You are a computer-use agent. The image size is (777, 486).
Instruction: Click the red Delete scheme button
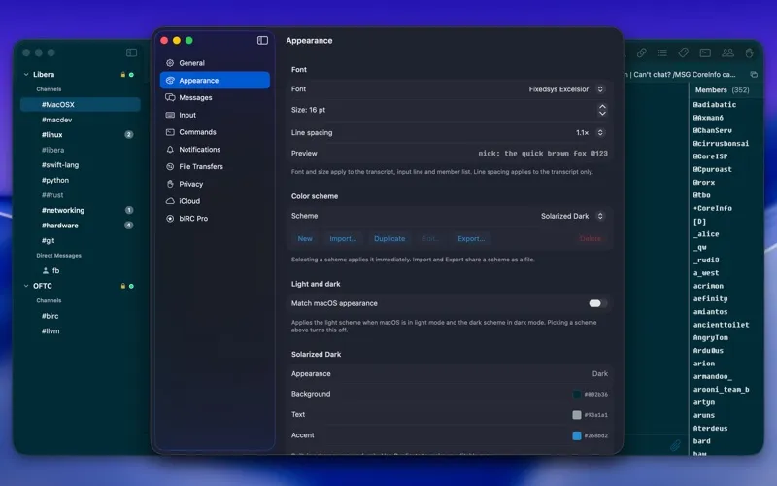click(591, 238)
